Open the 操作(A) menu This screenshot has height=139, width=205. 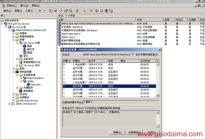[x=7, y=11]
